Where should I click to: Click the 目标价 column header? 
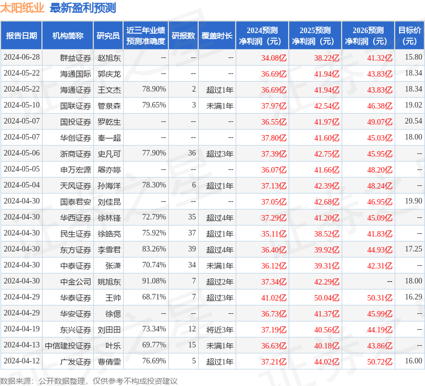[410, 36]
